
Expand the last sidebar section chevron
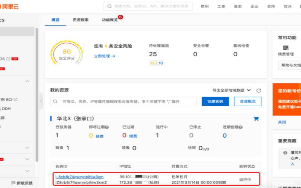click(27, 171)
